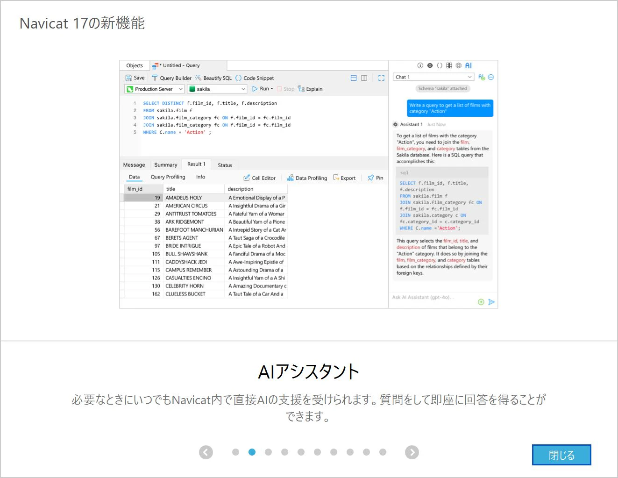Select Objects tab in preview screenshot
618x478 pixels.
click(x=135, y=65)
